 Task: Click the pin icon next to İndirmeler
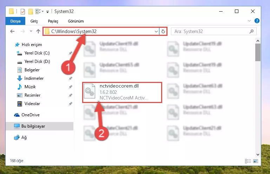tap(71, 78)
